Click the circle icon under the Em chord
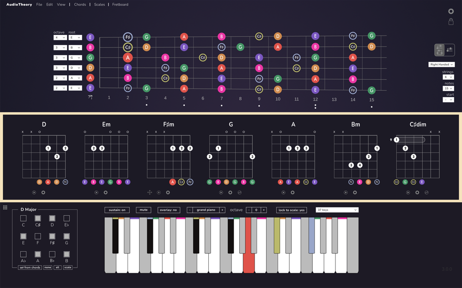This screenshot has height=288, width=462. coord(105,193)
